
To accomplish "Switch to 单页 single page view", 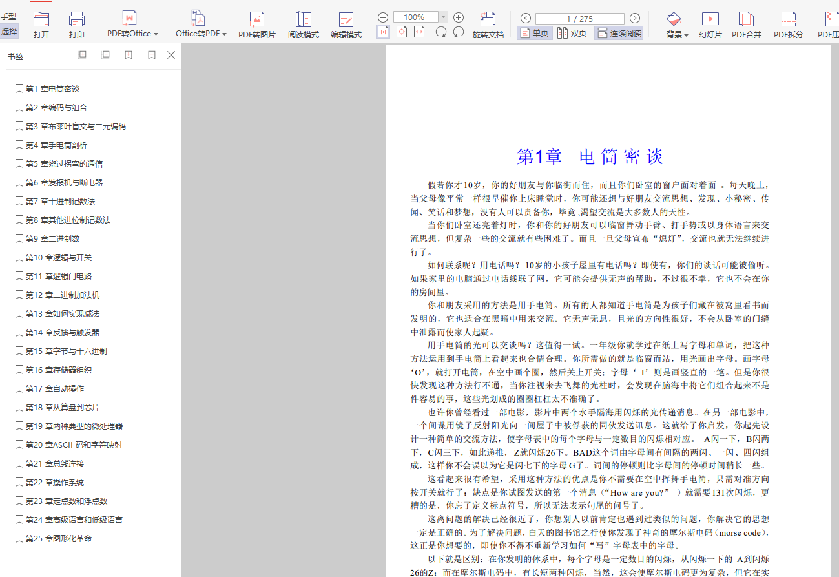I will click(x=535, y=33).
